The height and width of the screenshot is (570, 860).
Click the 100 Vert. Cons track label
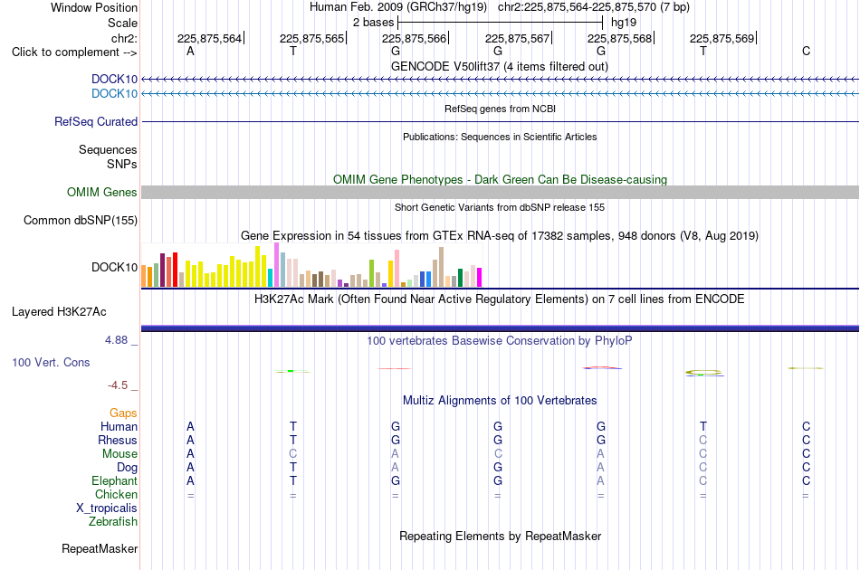tap(51, 362)
